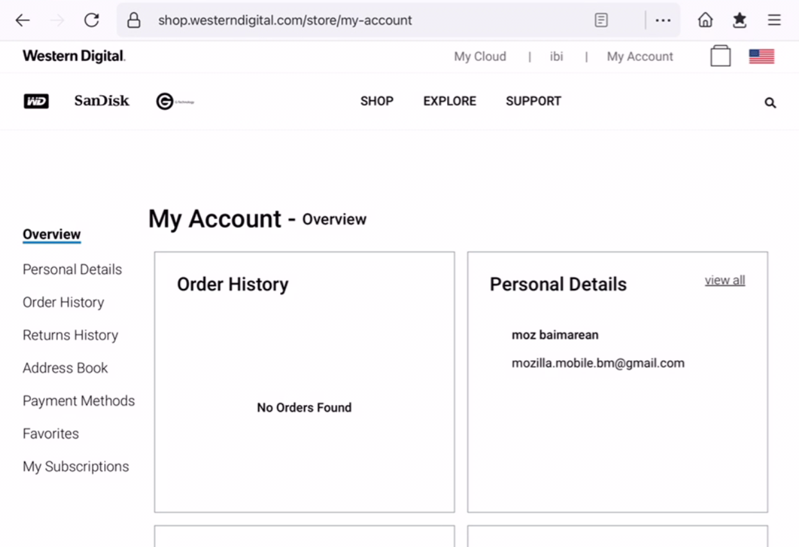Screen dimensions: 799x547
Task: Open the EXPLORE navigation menu
Action: [450, 101]
